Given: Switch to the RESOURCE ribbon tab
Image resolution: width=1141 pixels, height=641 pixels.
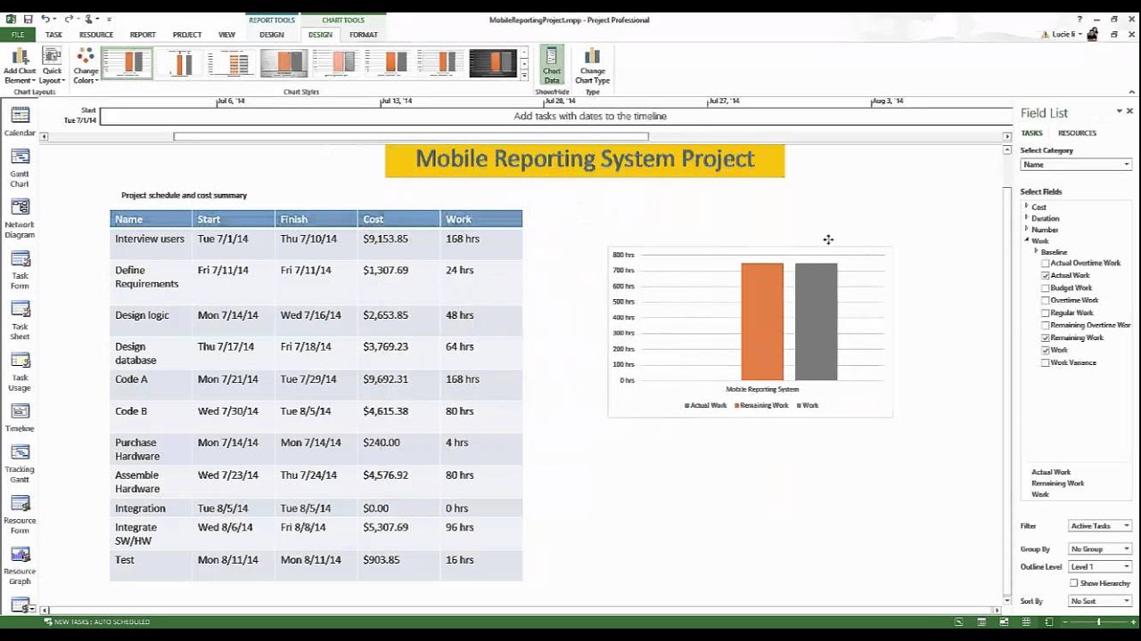Looking at the screenshot, I should coord(96,35).
